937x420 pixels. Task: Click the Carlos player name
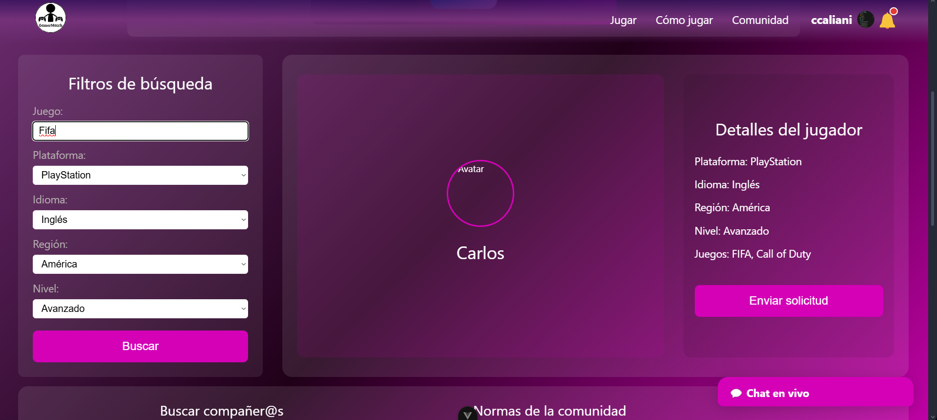pos(480,253)
